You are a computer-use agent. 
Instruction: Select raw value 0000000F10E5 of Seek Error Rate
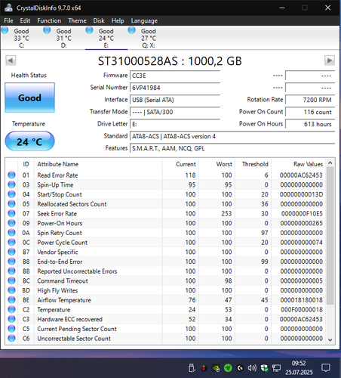pos(302,214)
